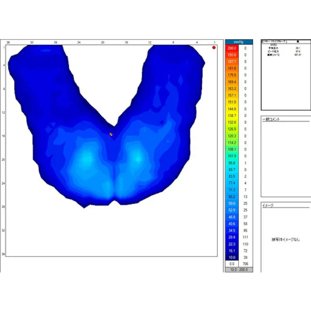Select the cyan 95.8 legend swatch
Image resolution: width=311 pixels, height=311 pixels.
(x=232, y=163)
